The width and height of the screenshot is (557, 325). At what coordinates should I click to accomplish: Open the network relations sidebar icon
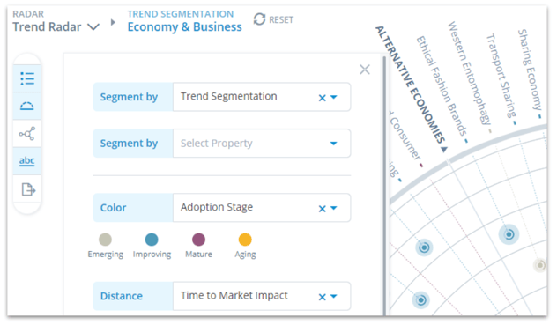(x=27, y=134)
